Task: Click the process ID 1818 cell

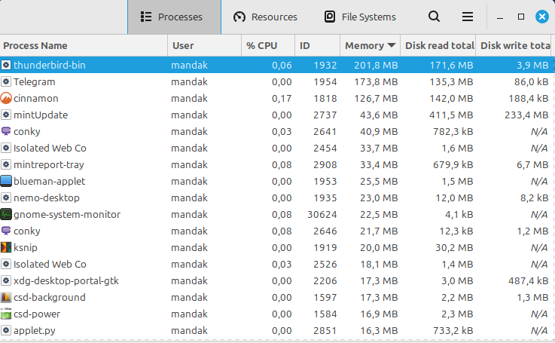Action: [325, 99]
